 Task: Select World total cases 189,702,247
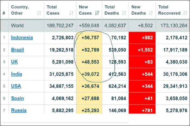[60, 26]
